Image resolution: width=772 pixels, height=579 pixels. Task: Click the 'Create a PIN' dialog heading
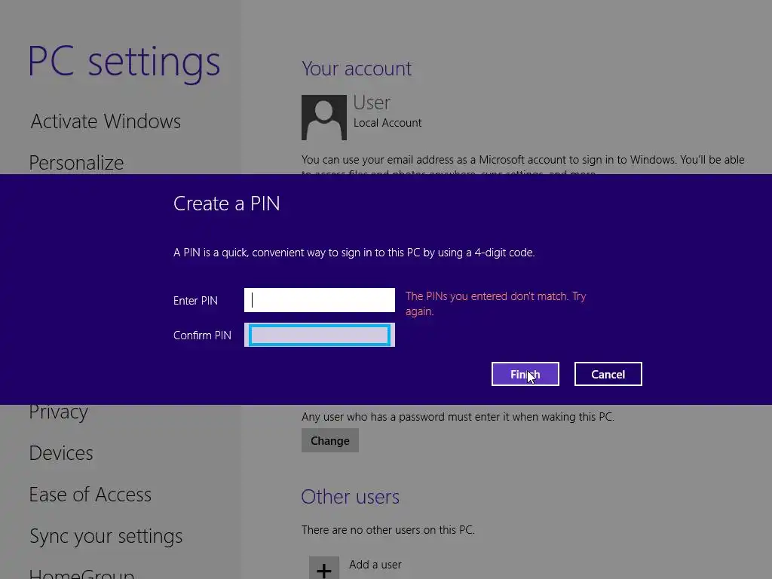[x=226, y=204]
